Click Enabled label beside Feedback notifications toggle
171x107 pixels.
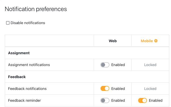(118, 89)
